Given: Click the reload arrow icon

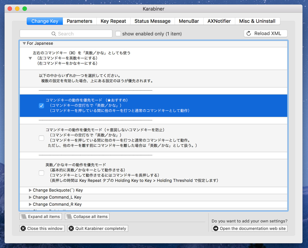Looking at the screenshot, I should coord(249,34).
